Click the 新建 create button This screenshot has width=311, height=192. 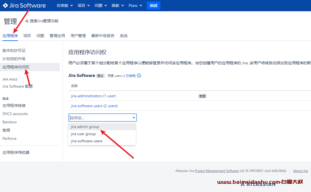154,5
